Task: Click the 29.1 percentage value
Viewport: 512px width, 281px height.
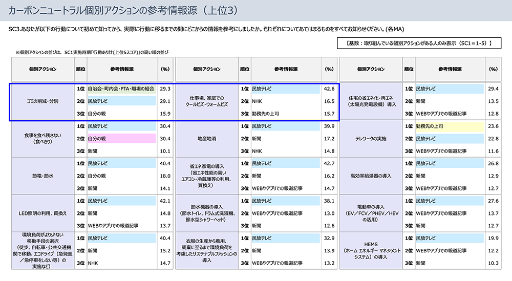Action: [x=165, y=101]
